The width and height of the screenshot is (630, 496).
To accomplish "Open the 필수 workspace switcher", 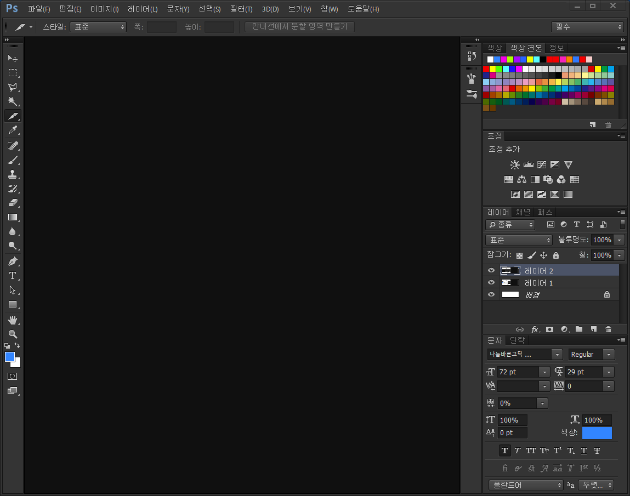I will [x=587, y=27].
